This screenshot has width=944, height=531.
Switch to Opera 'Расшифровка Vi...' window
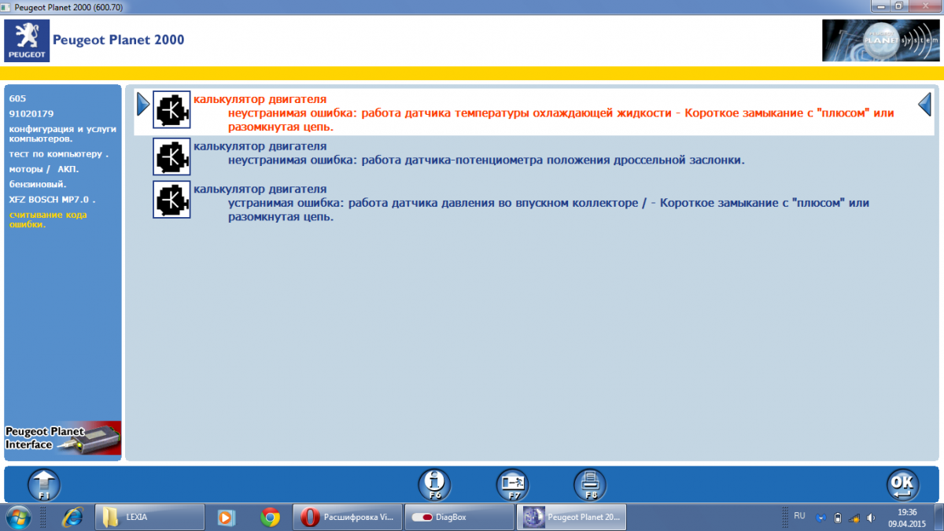tap(348, 517)
